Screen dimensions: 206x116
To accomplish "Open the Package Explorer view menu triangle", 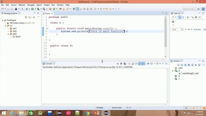I will (x=39, y=17).
